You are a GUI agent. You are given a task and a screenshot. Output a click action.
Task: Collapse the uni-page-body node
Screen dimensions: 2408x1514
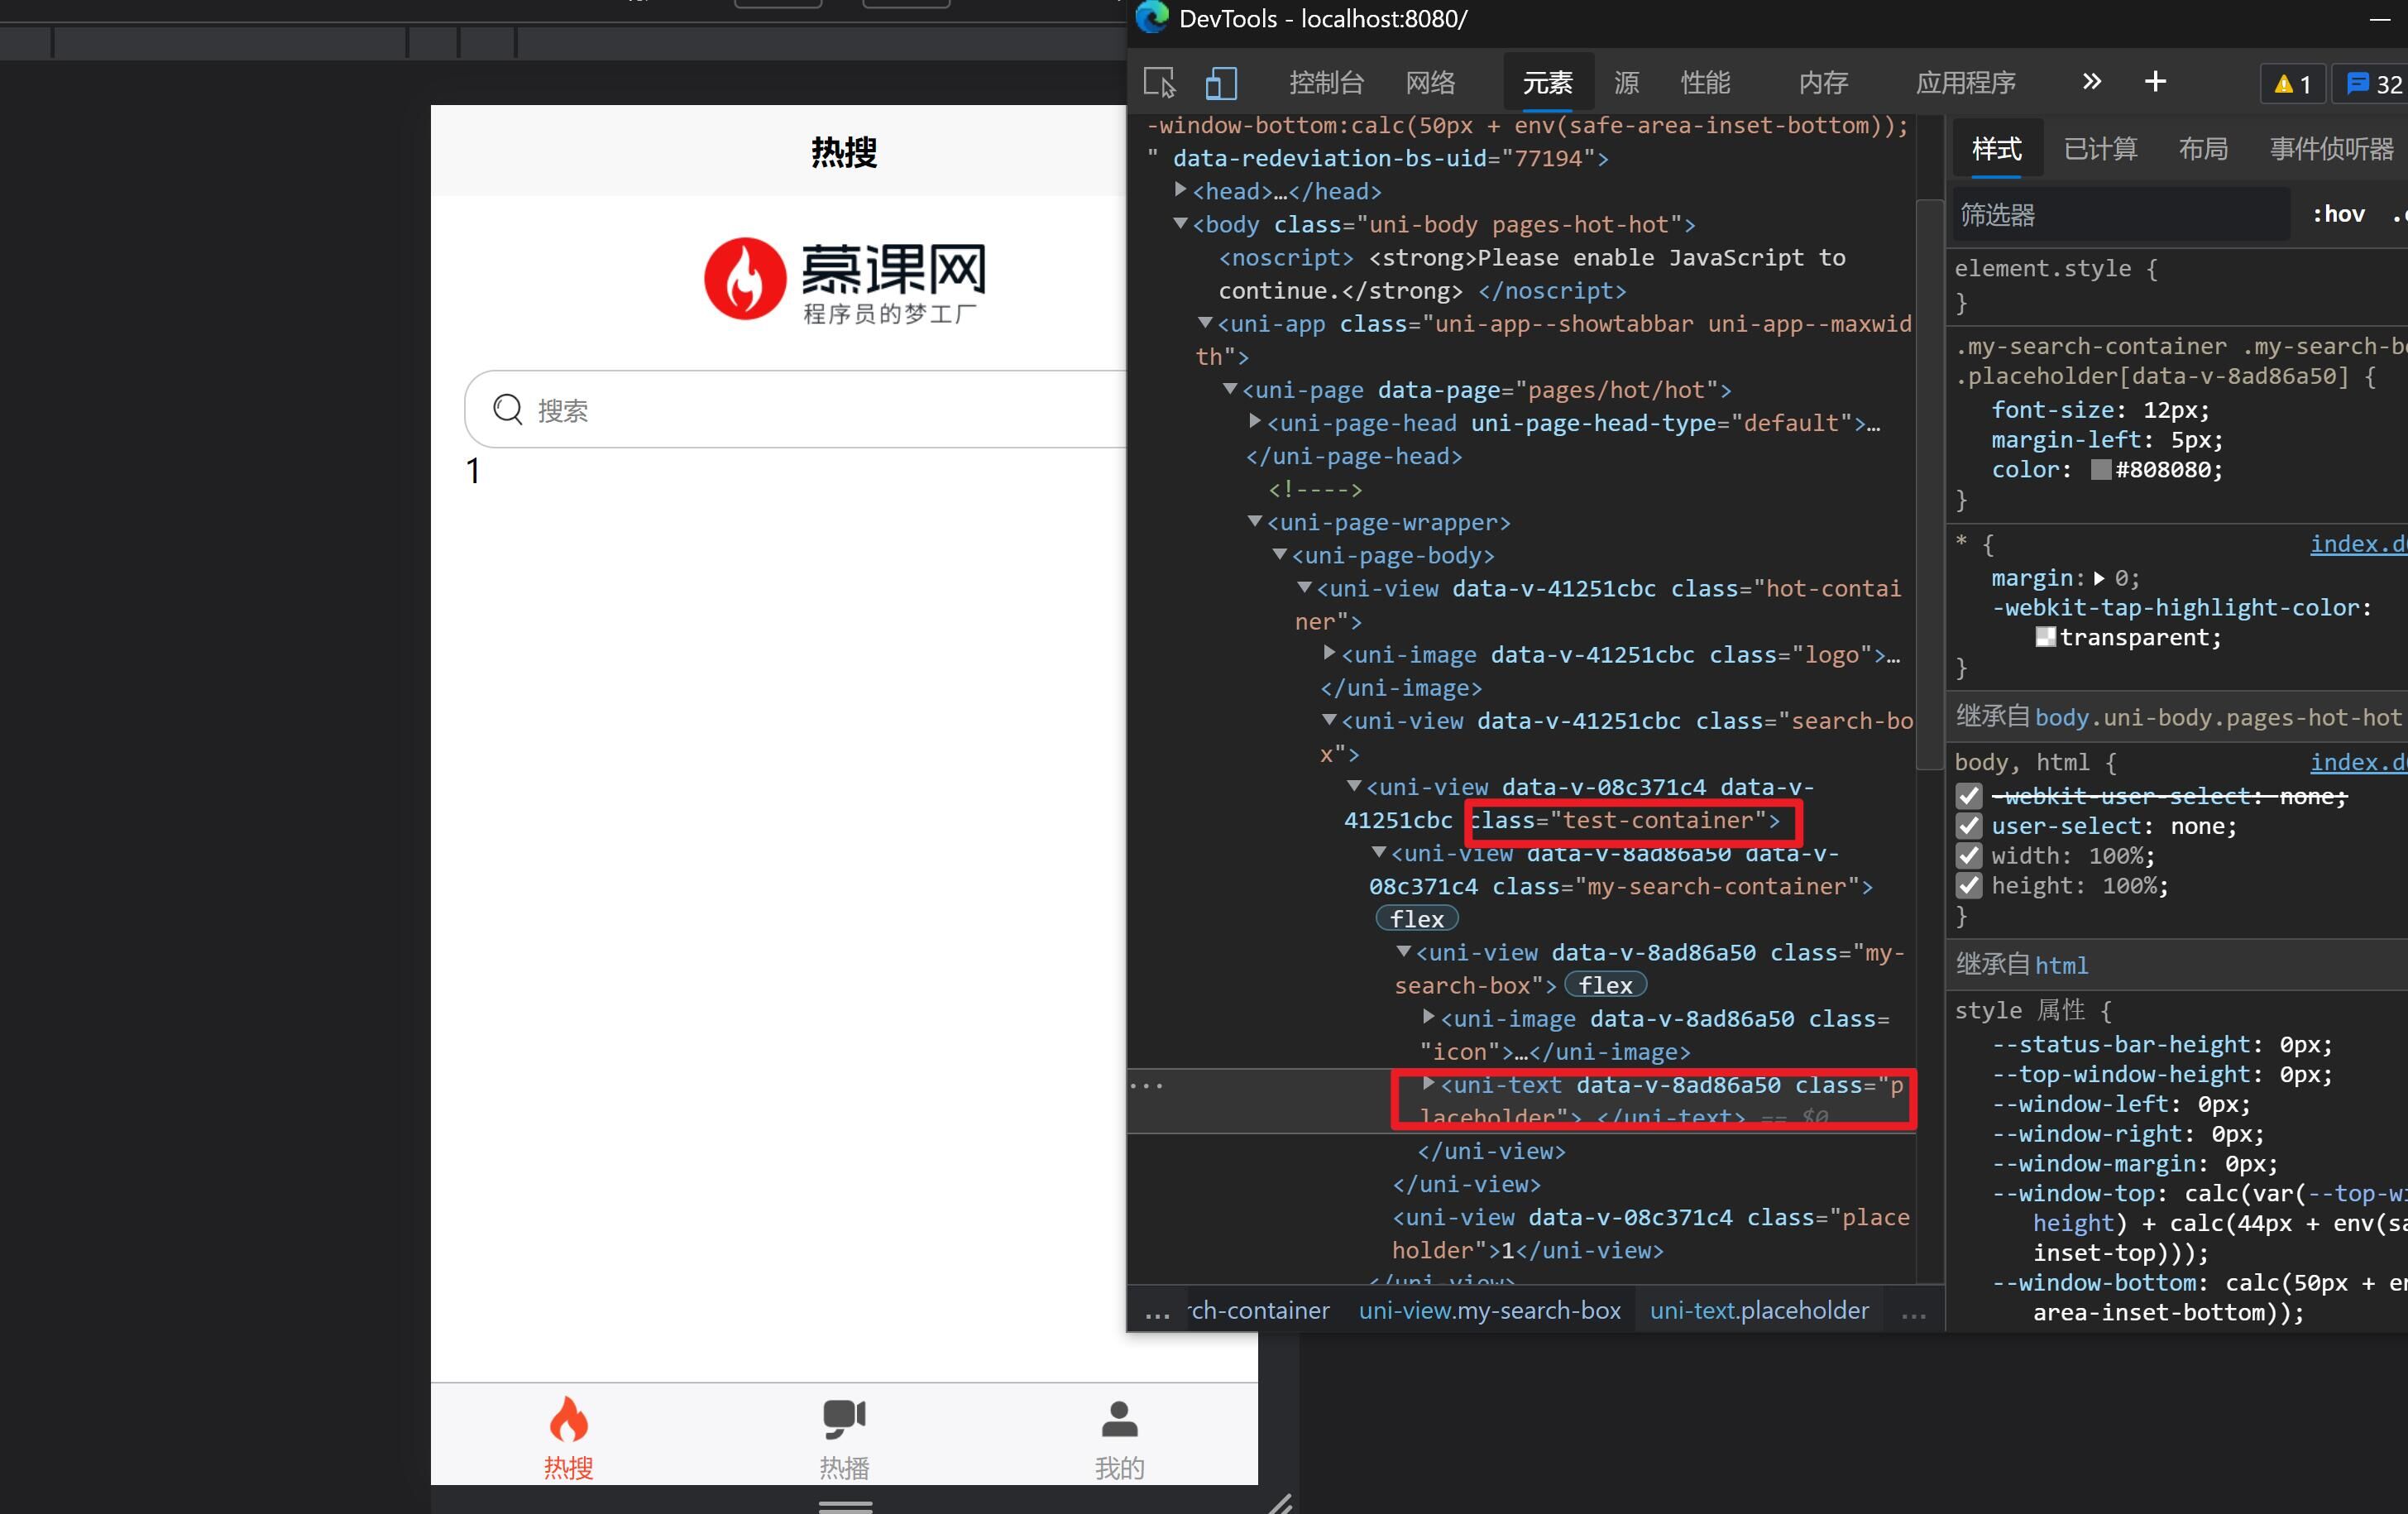tap(1279, 554)
